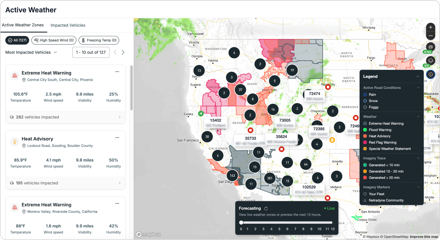Screen dimensions: 440x240
Task: Switch to the Impacted Vehicles tab
Action: click(68, 25)
